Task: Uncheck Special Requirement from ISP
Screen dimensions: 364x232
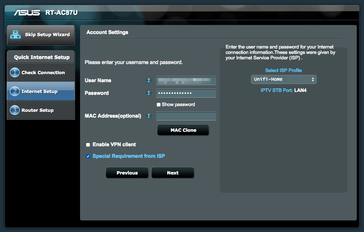Action: 88,156
